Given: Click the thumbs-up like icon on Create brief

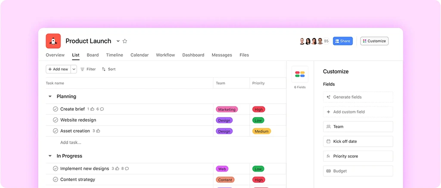Looking at the screenshot, I should tap(93, 109).
